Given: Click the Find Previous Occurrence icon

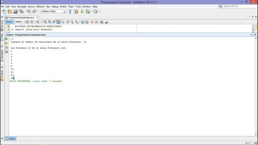Looking at the screenshot, I should coord(50,22).
